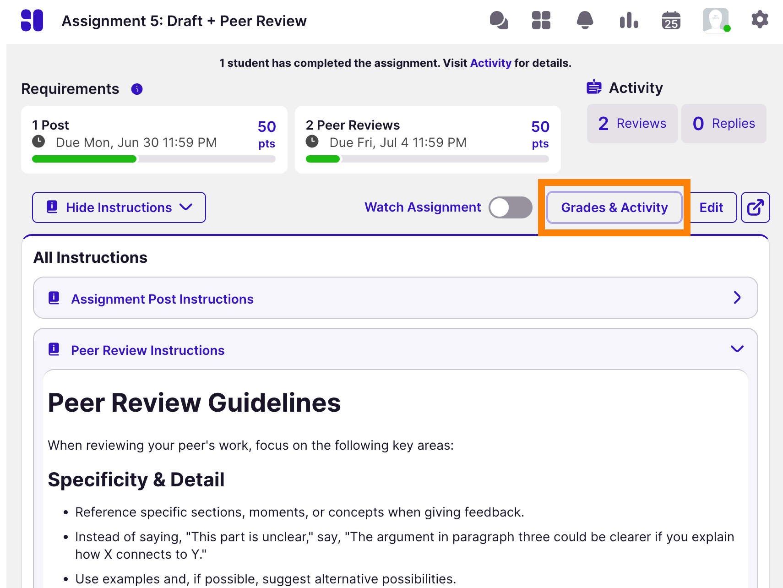Viewport: 783px width, 588px height.
Task: Open the apps grid icon
Action: tap(541, 20)
